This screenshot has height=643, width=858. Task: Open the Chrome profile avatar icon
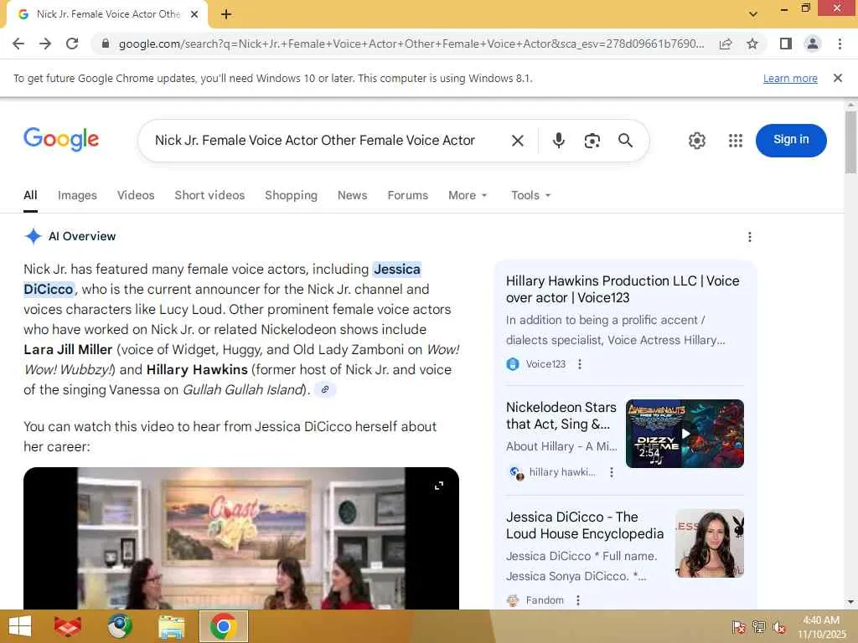pos(813,44)
